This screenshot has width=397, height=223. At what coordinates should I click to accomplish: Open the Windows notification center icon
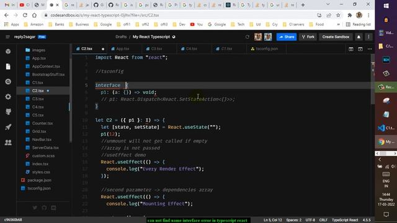pos(386,214)
